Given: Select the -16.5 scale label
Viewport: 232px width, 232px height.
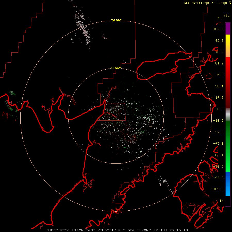Looking at the screenshot, I should (218, 121).
